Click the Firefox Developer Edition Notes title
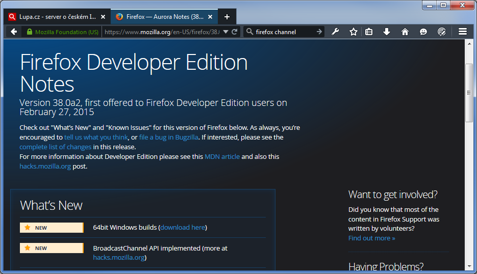Viewport: 477px width, 274px height. coord(134,73)
